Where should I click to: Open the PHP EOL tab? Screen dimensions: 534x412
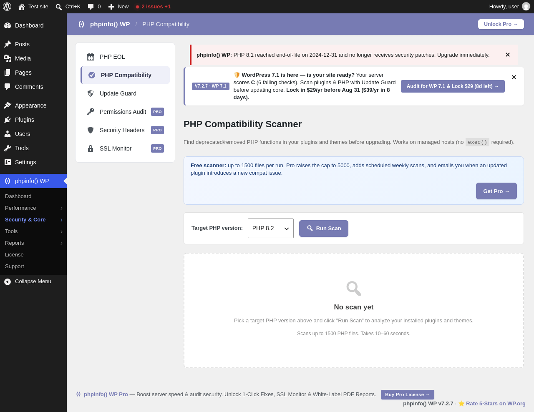[x=125, y=57]
